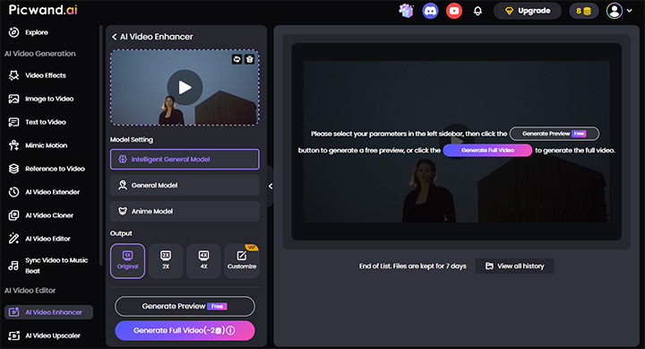Click the 'Model Setting' label
Image resolution: width=645 pixels, height=349 pixels.
click(x=132, y=140)
